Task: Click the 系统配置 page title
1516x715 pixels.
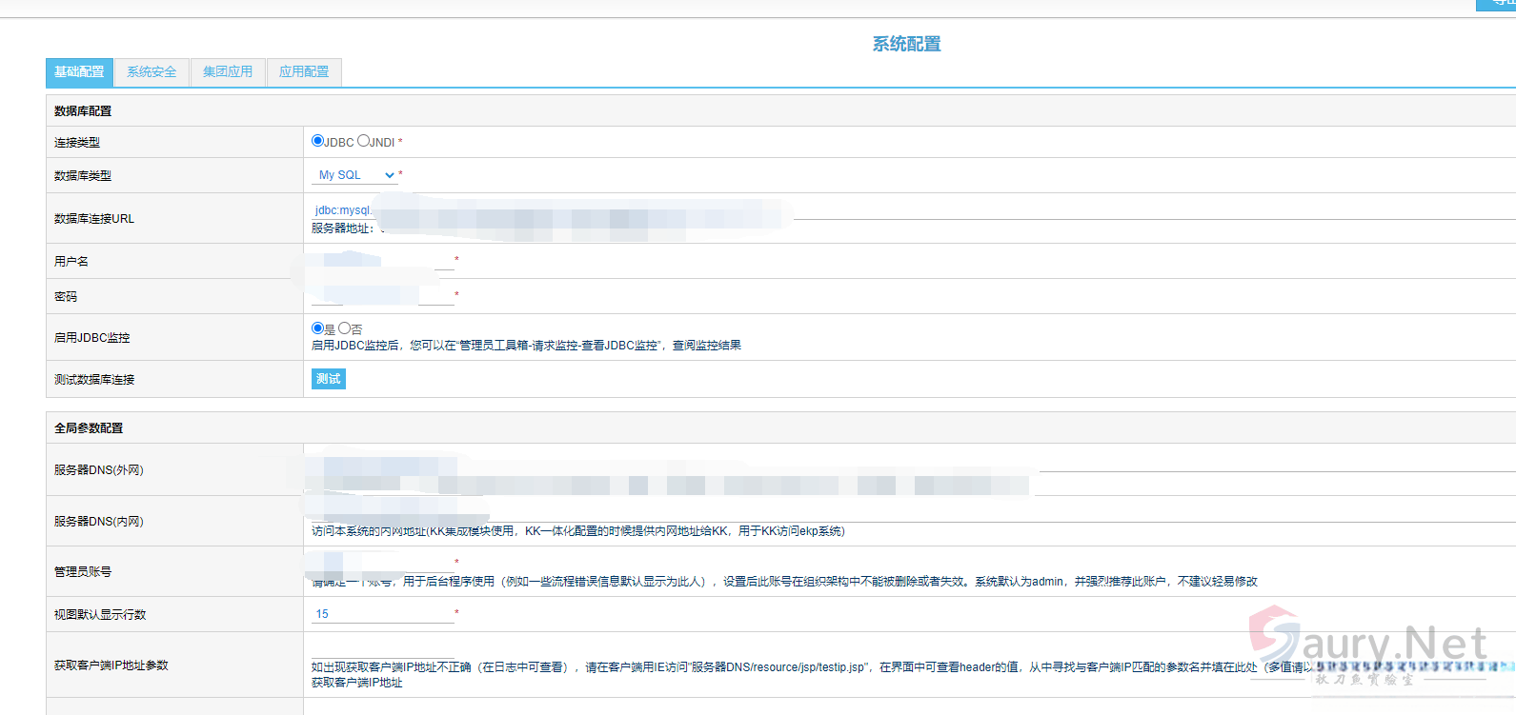Action: 906,44
